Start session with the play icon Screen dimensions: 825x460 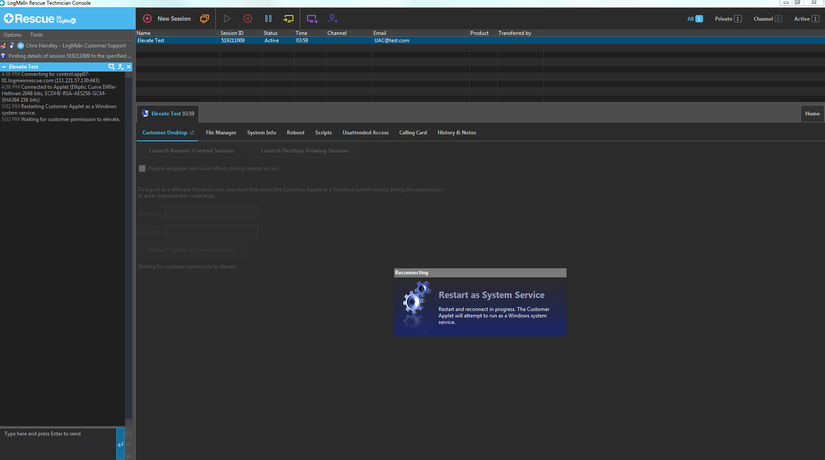click(227, 19)
